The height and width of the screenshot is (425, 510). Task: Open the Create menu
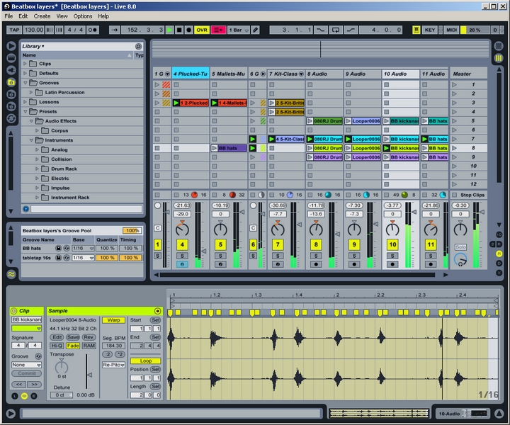coord(42,16)
